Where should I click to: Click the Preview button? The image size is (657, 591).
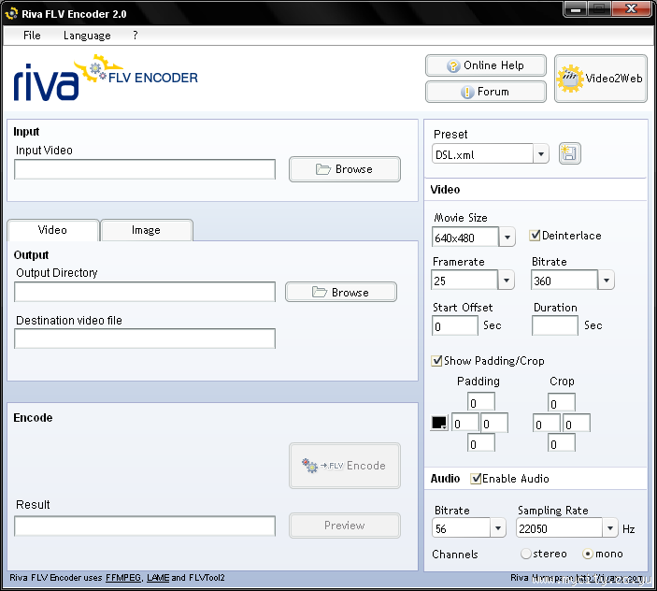[x=345, y=526]
